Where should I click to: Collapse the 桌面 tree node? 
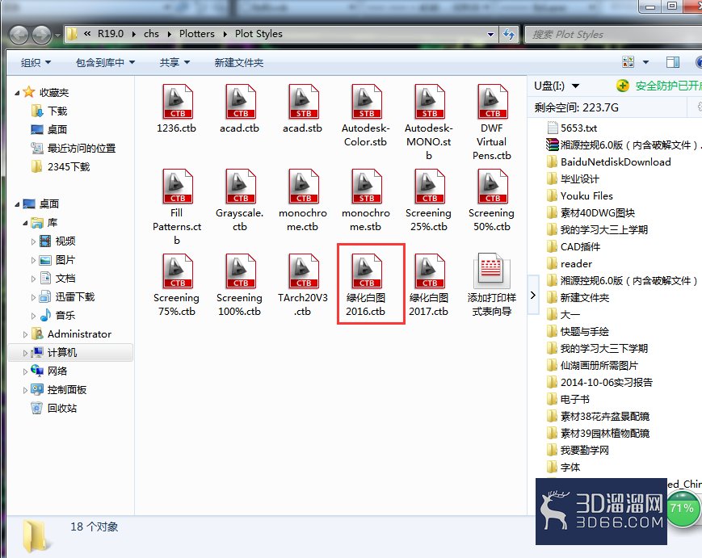coord(17,204)
